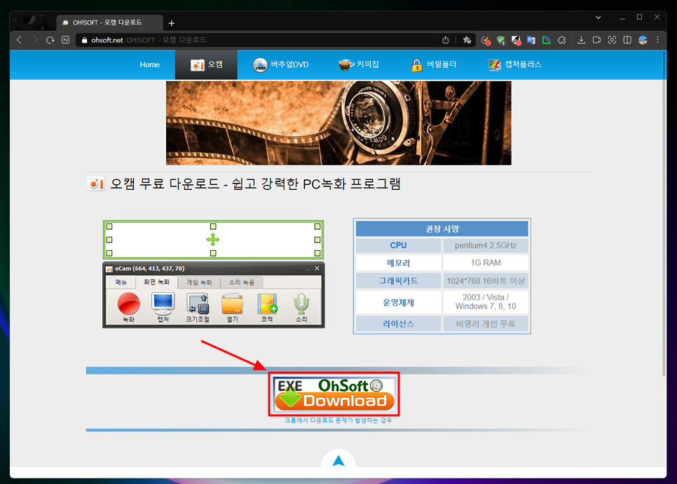The height and width of the screenshot is (484, 677).
Task: Open the share icon in address bar
Action: (446, 40)
